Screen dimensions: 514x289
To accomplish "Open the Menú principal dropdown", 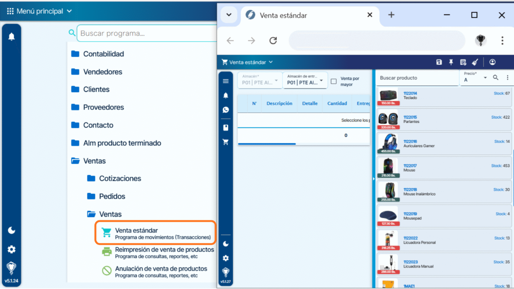I will 40,11.
